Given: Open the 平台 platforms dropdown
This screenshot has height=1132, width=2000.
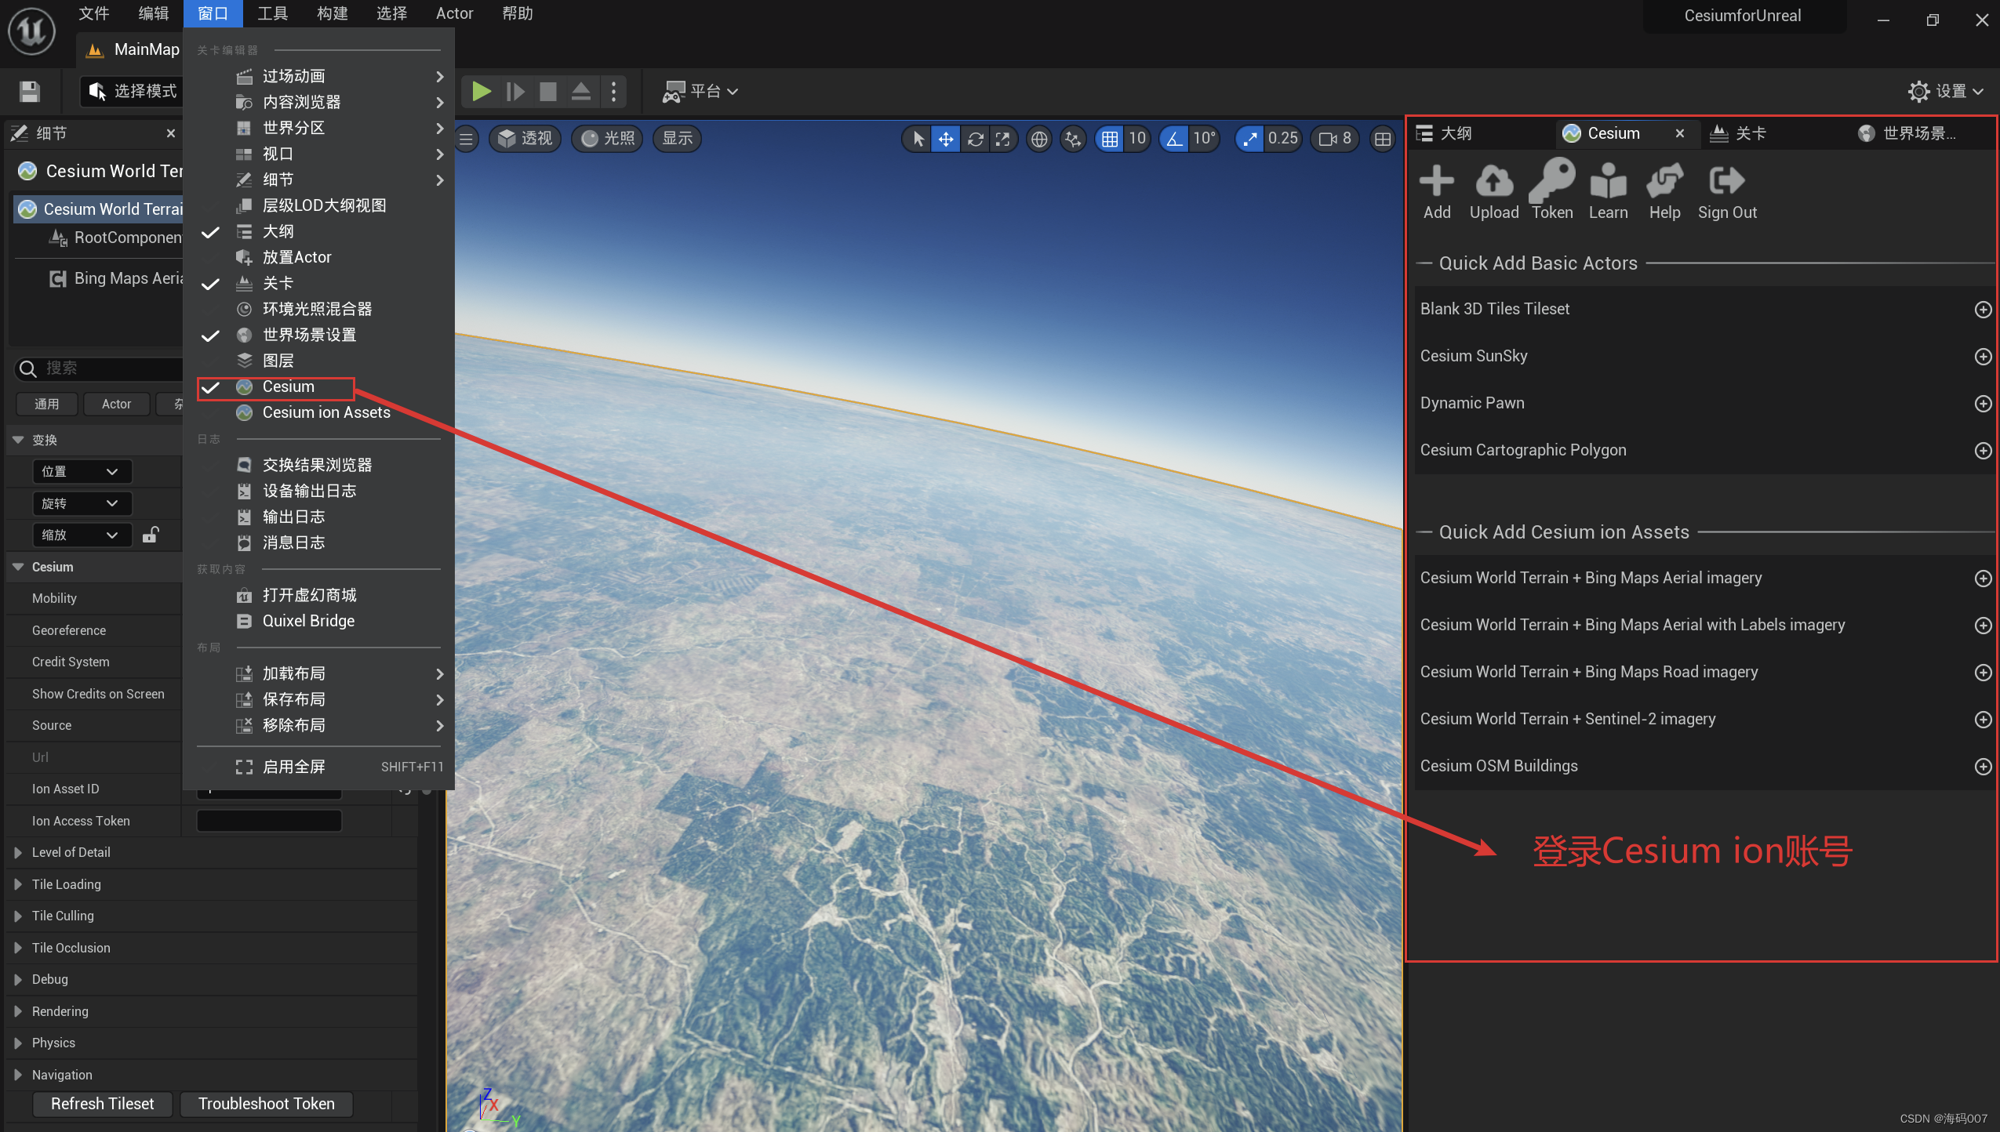Looking at the screenshot, I should tap(700, 92).
